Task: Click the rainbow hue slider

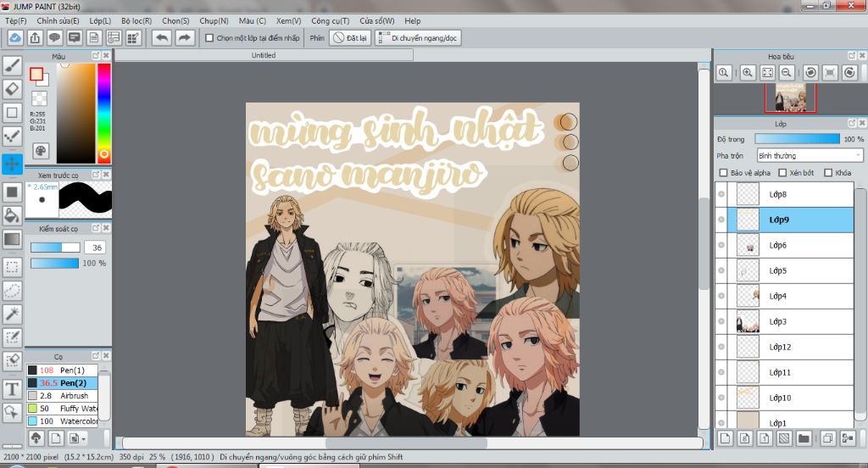Action: point(104,113)
